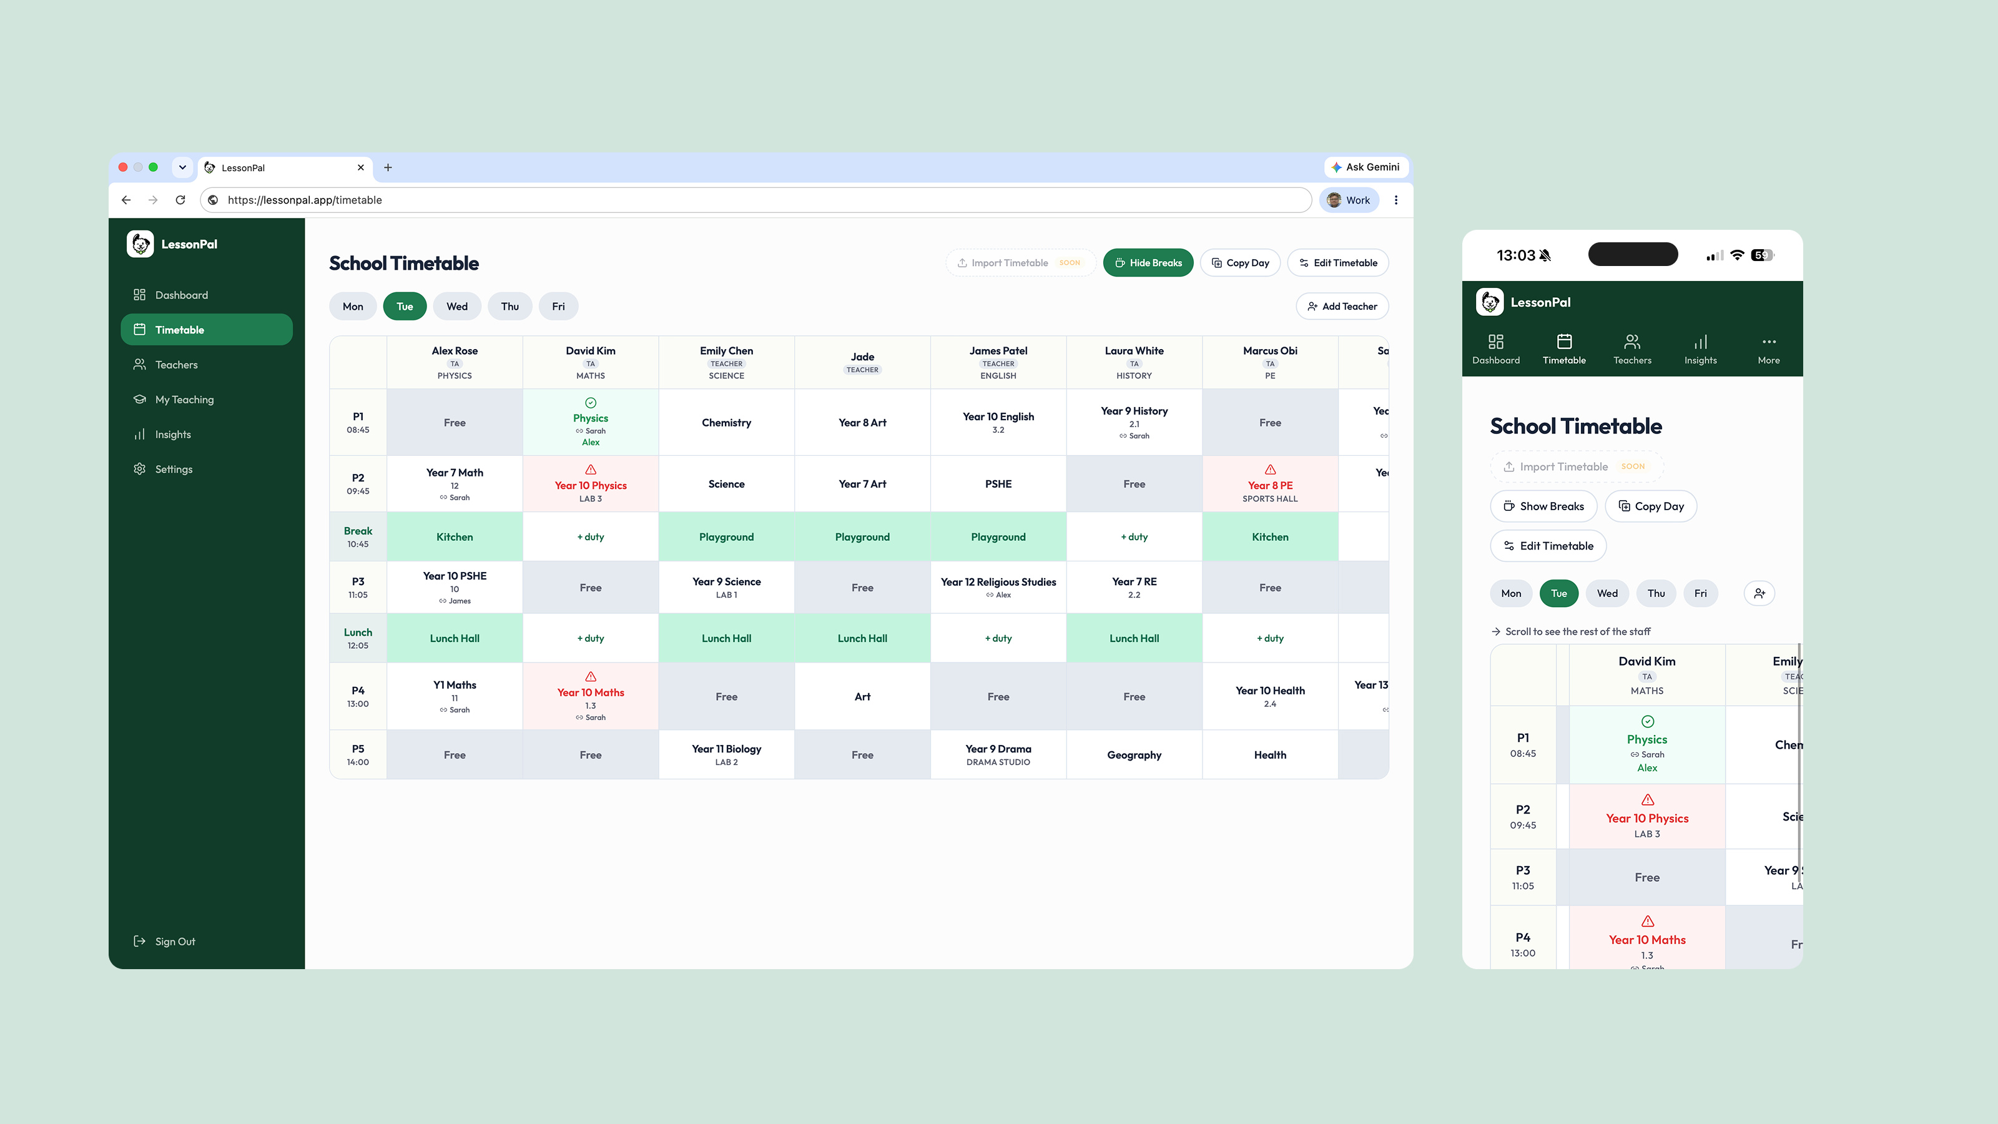The height and width of the screenshot is (1124, 1998).
Task: Open the Work profile switcher
Action: (1349, 200)
